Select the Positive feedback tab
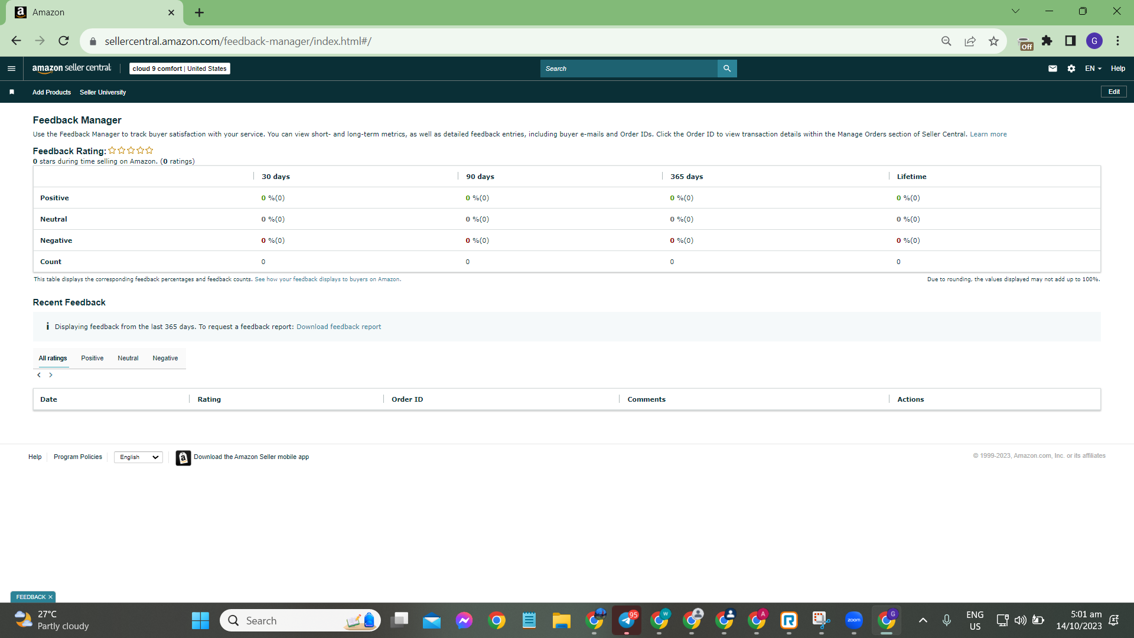Image resolution: width=1134 pixels, height=638 pixels. pyautogui.click(x=92, y=358)
